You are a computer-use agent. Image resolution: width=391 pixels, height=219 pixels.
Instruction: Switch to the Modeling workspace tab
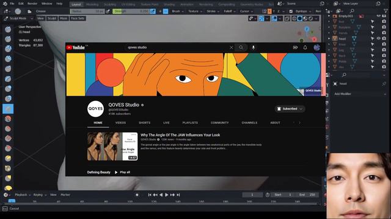(x=92, y=4)
